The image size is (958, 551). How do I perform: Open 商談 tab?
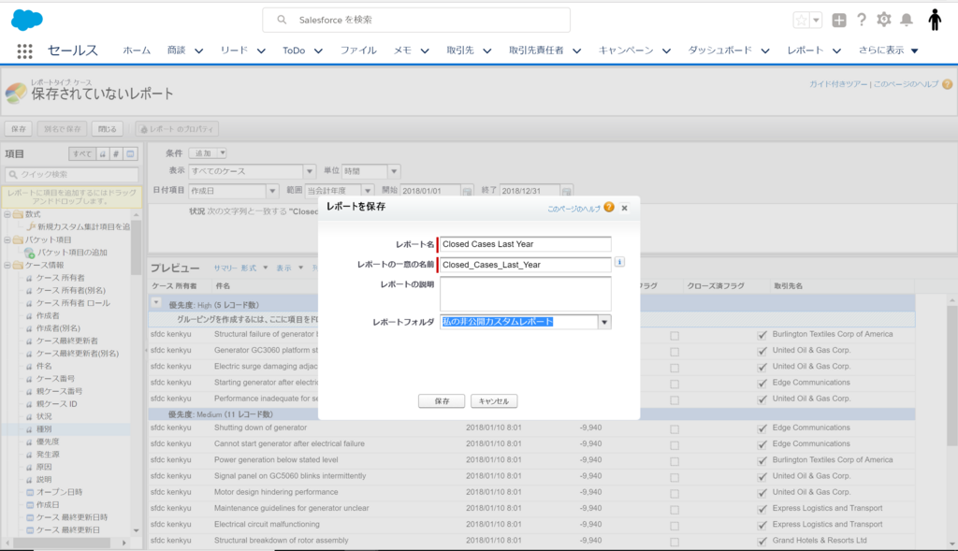tap(176, 51)
